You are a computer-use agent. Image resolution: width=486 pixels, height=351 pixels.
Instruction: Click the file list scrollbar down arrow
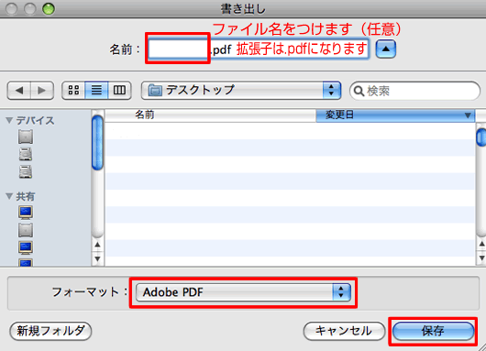click(481, 258)
